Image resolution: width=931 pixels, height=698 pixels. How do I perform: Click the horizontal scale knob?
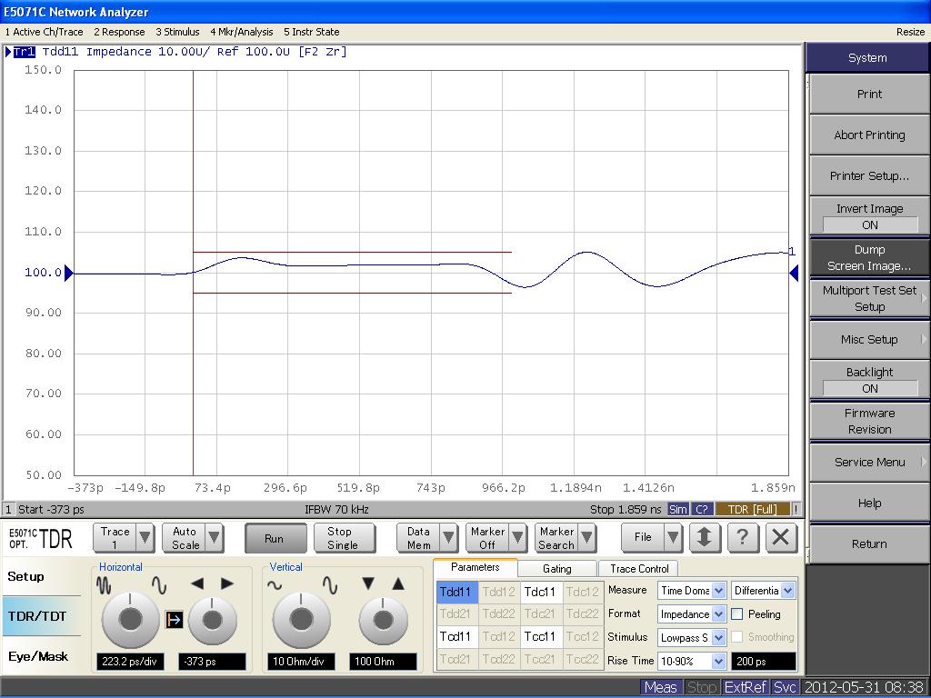[x=130, y=620]
